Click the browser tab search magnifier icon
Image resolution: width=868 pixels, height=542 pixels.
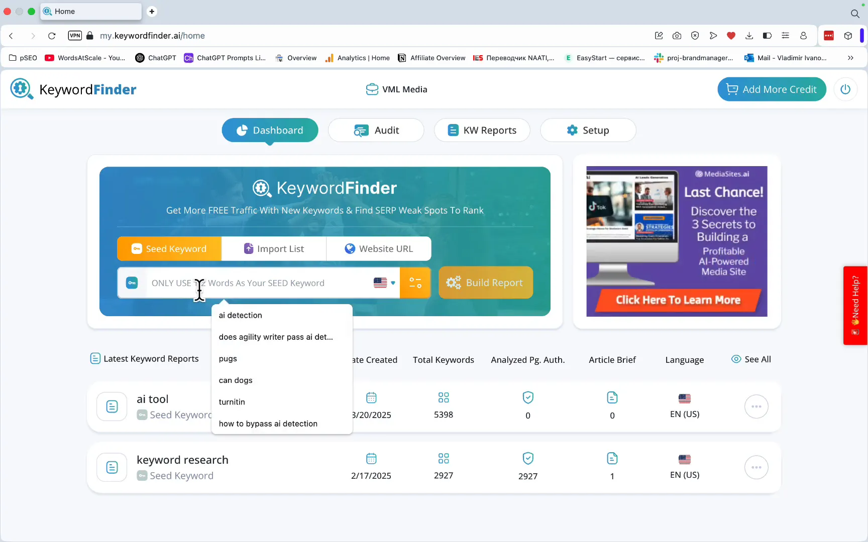tap(855, 14)
